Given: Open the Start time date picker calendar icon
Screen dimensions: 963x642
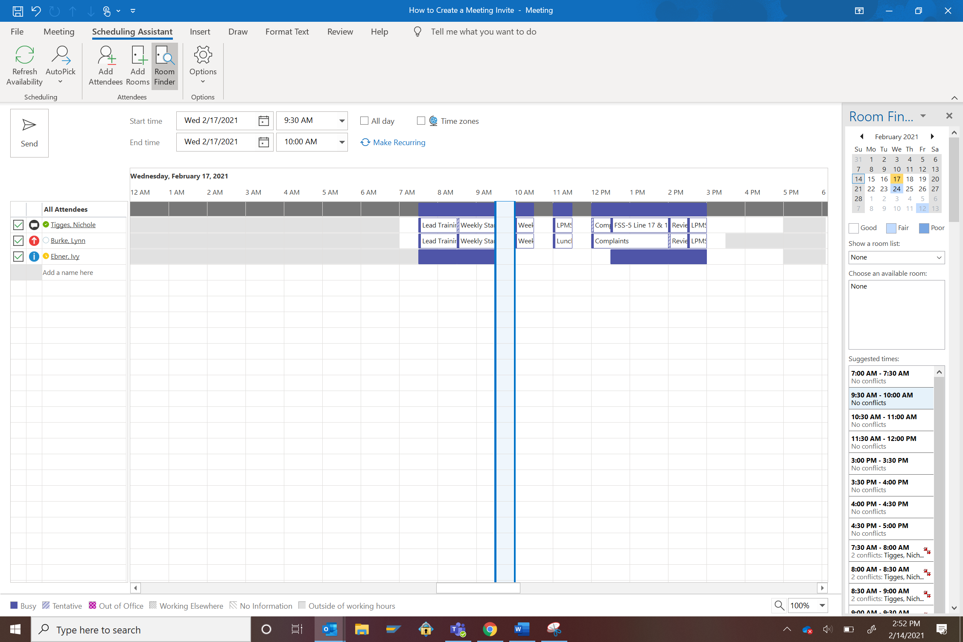Looking at the screenshot, I should tap(263, 120).
